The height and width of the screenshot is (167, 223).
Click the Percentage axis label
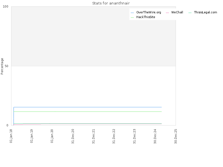[2, 66]
